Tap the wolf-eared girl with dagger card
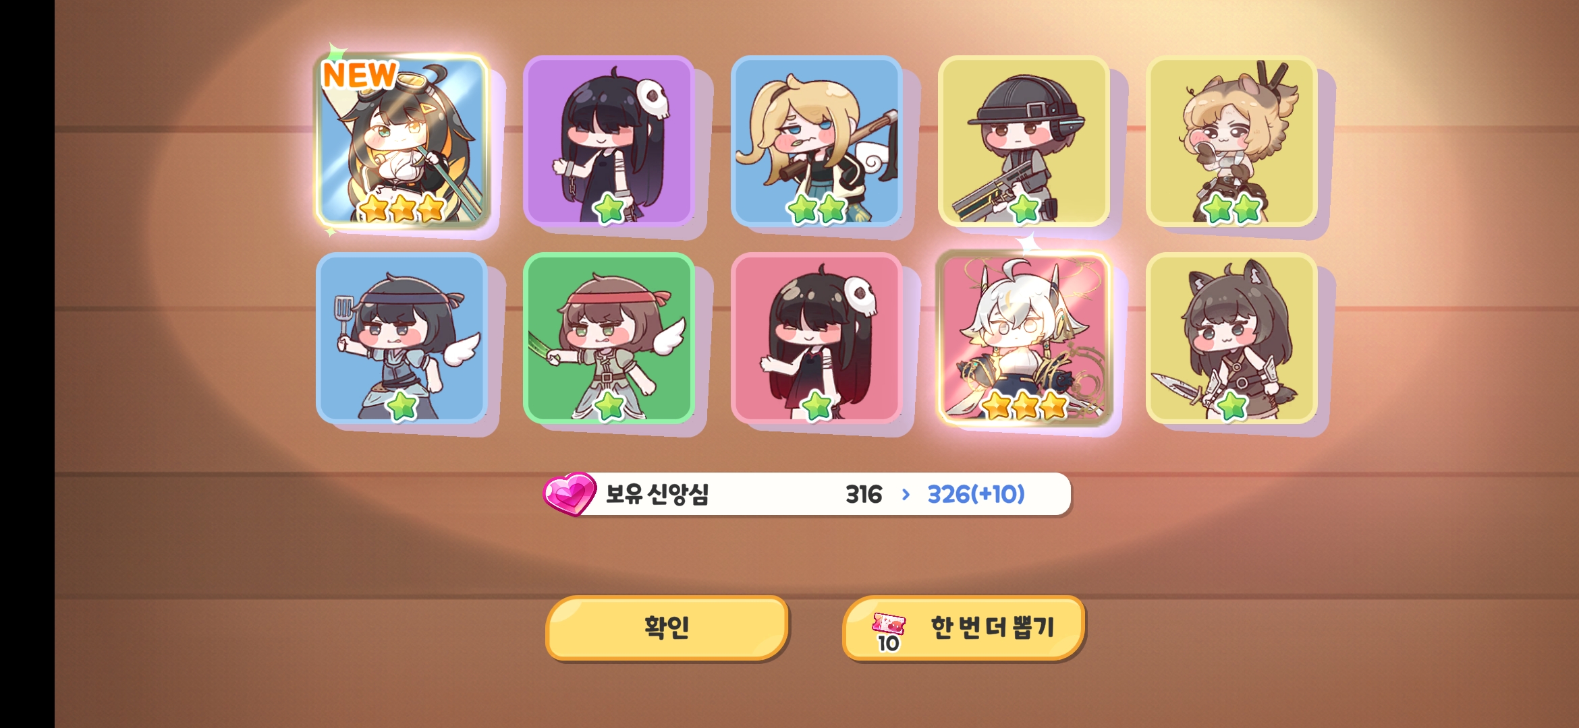Image resolution: width=1579 pixels, height=728 pixels. click(1231, 338)
